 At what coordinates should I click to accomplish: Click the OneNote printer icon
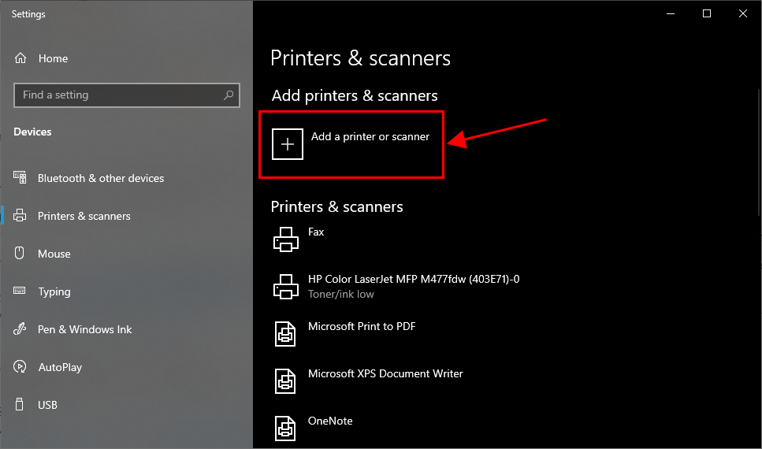pos(285,428)
